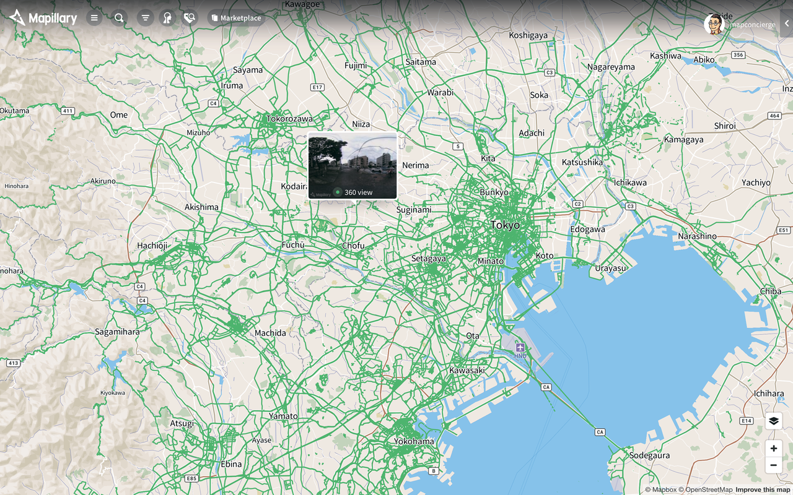Click the Akishima label

coord(201,207)
